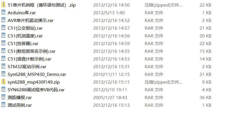Select Syn6288_MSP430_Demo.rar by its name
227x117 pixels.
[37, 74]
